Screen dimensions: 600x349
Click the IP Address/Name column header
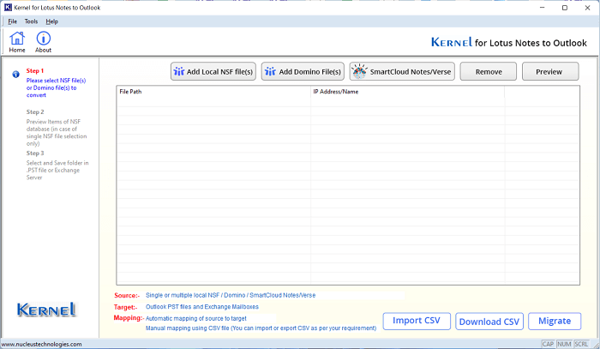tap(407, 92)
